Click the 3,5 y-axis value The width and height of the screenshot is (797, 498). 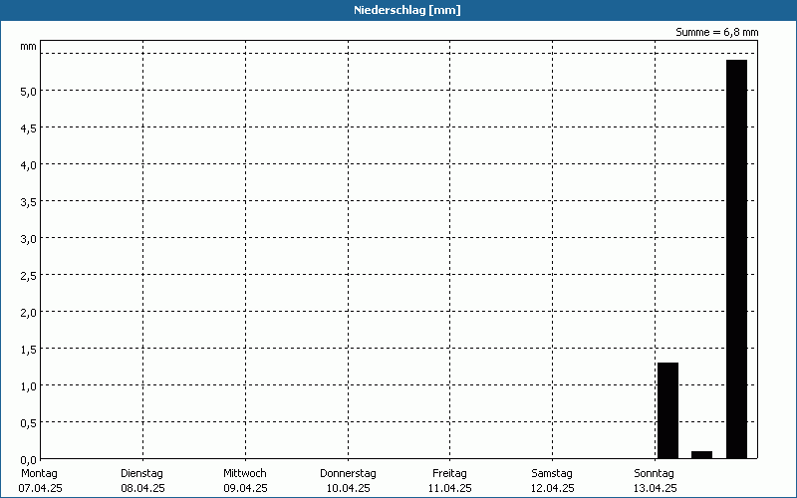point(29,203)
